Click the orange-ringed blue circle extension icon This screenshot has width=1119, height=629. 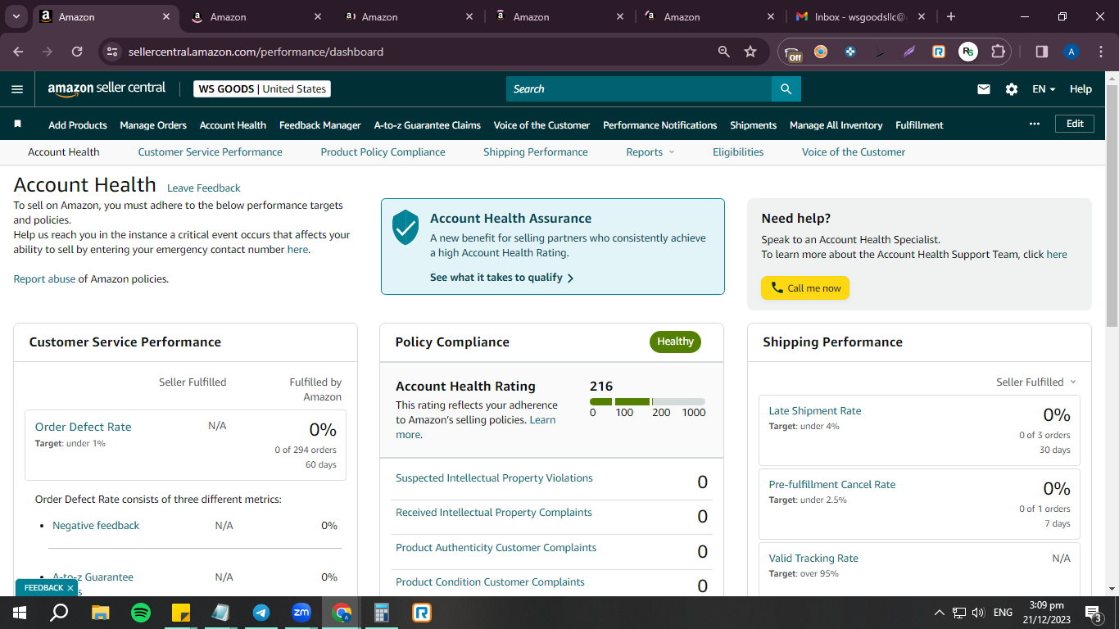click(821, 52)
